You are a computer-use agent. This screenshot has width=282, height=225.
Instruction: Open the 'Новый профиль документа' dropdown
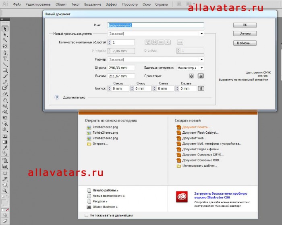click(x=156, y=34)
